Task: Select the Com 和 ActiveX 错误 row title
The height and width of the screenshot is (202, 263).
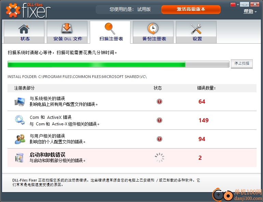Action: tap(51, 118)
